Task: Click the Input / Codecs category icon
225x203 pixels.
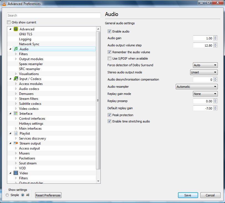Action: 16,79
